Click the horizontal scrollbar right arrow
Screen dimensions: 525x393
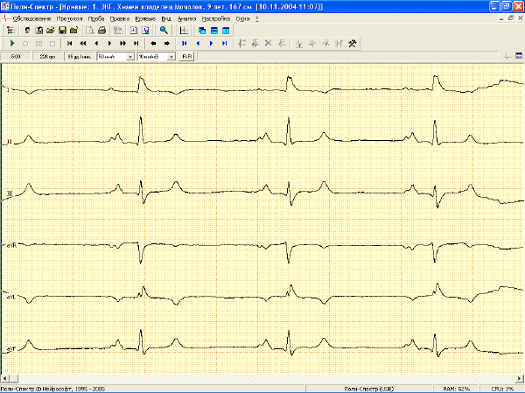click(x=519, y=379)
